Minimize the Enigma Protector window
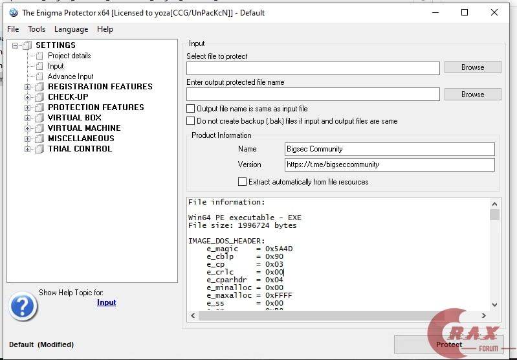Image resolution: width=517 pixels, height=360 pixels. click(x=435, y=13)
